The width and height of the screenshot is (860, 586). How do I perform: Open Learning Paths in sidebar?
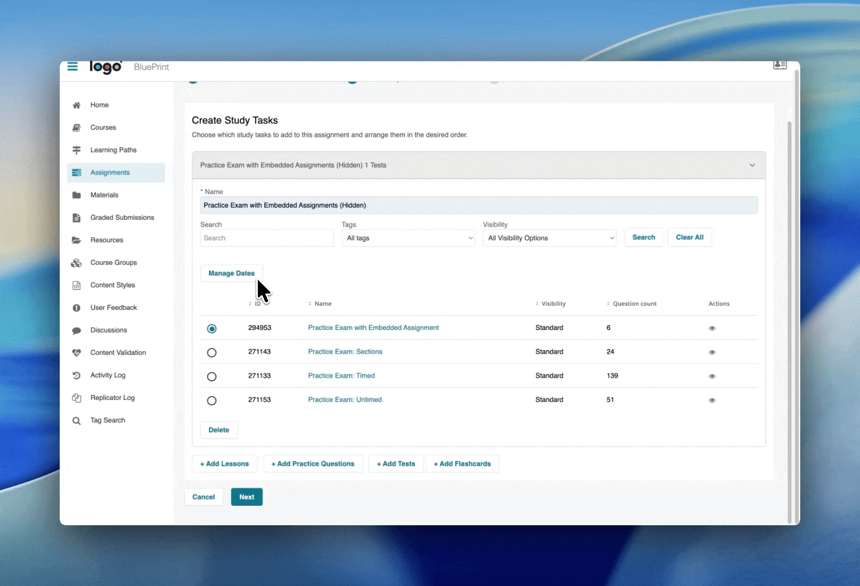click(113, 150)
